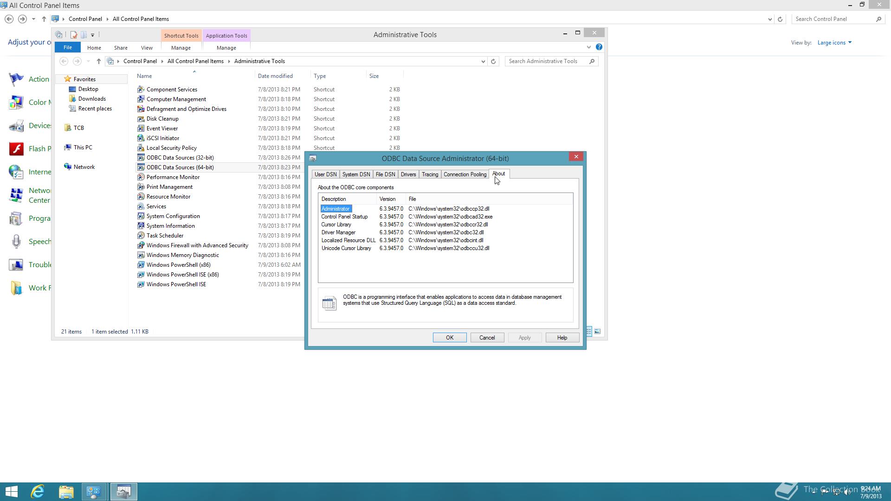Click All Control Panel Items breadcrumb in Administrative Tools
The height and width of the screenshot is (501, 891).
[x=195, y=61]
